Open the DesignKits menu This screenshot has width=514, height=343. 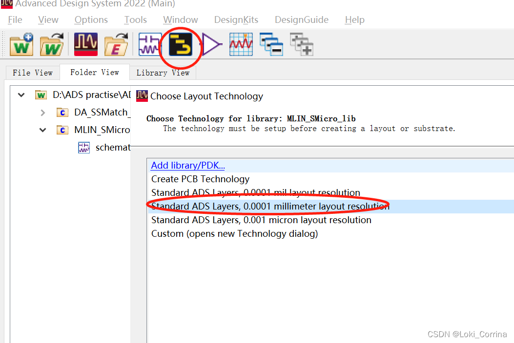(236, 19)
